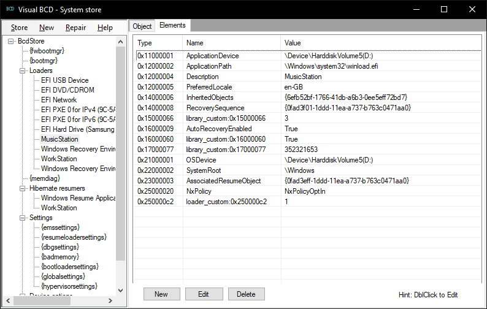
Task: Click the Edit button
Action: 204,294
